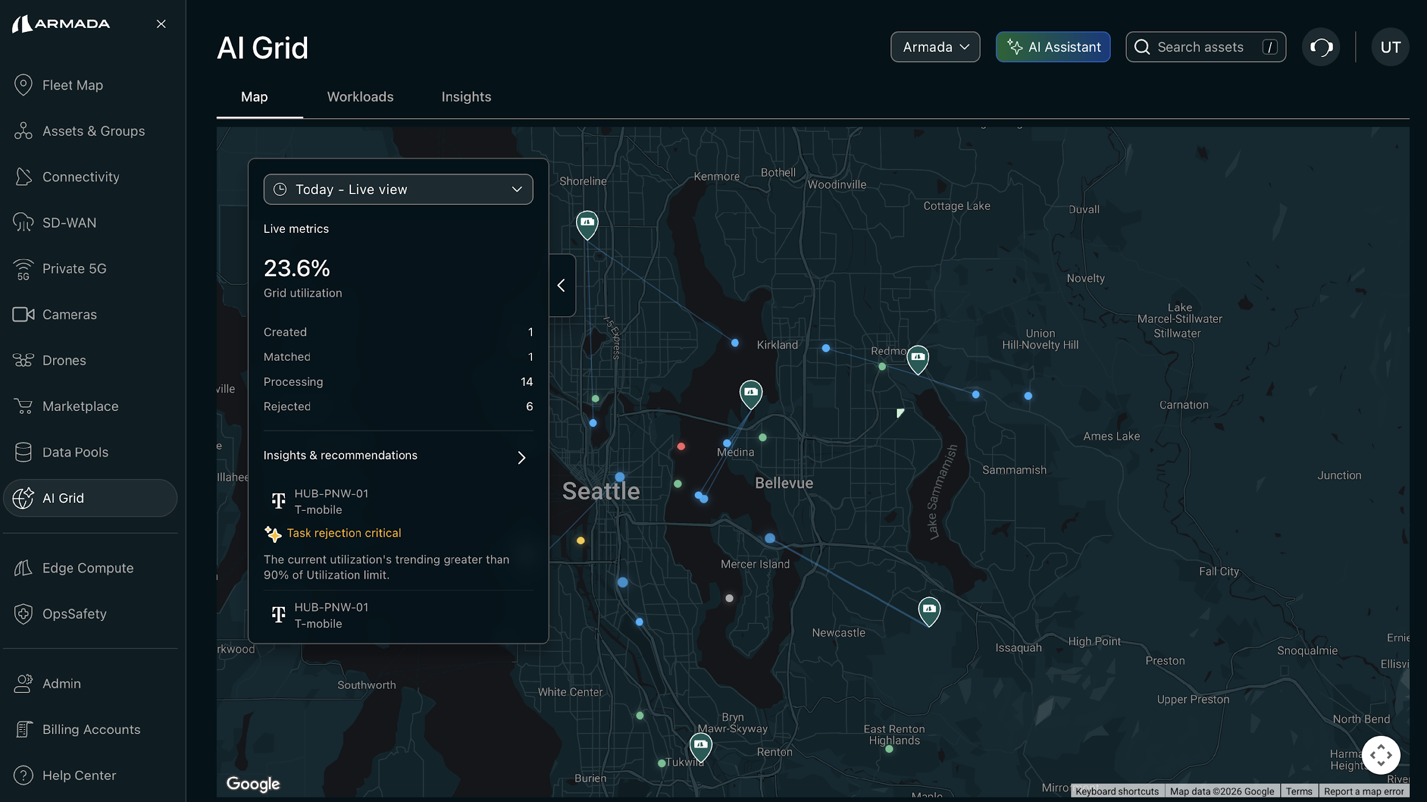
Task: Expand the Today - Live view dropdown
Action: (x=398, y=190)
